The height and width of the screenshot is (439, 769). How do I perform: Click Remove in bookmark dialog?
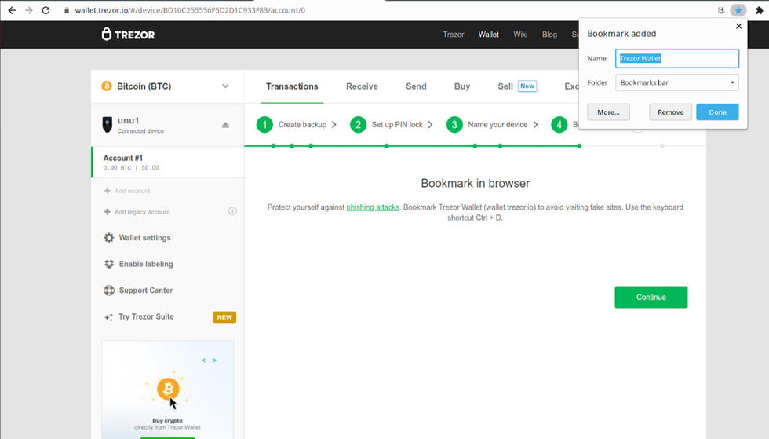tap(670, 112)
